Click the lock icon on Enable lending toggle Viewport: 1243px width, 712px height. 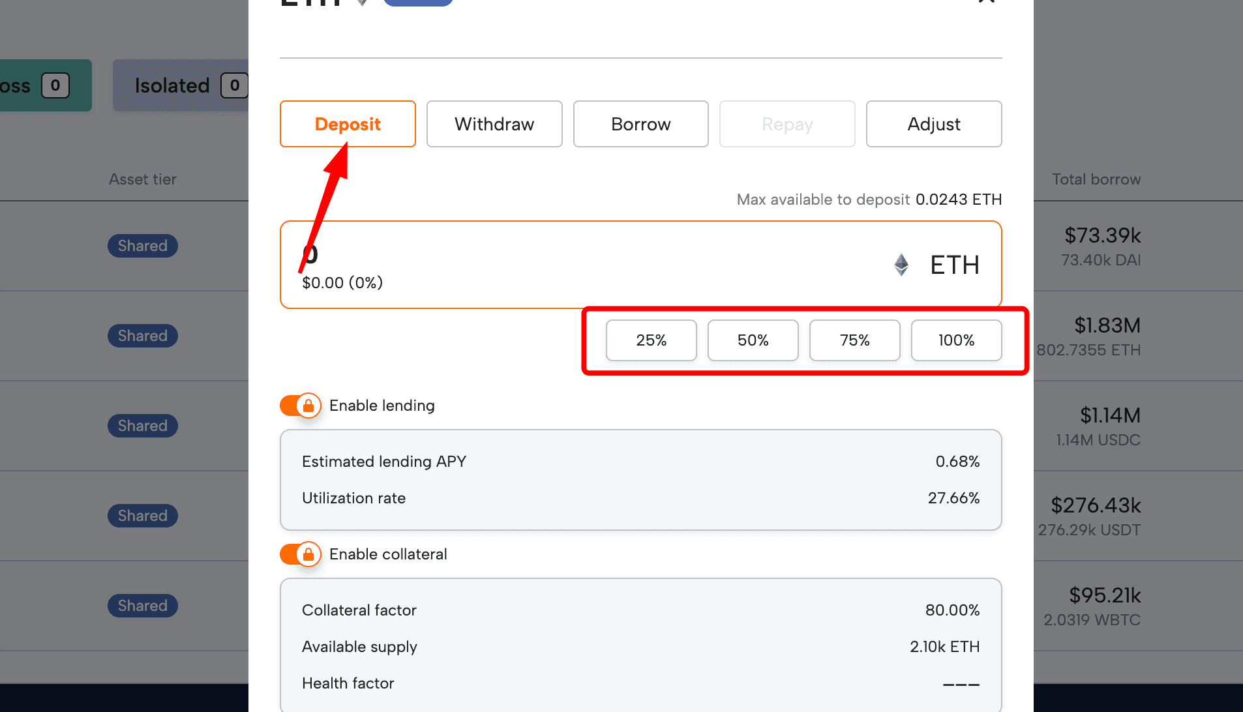(x=308, y=406)
